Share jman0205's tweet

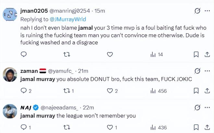(207, 55)
